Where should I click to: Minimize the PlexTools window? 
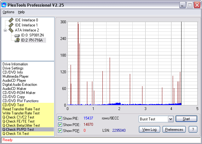[182, 5]
